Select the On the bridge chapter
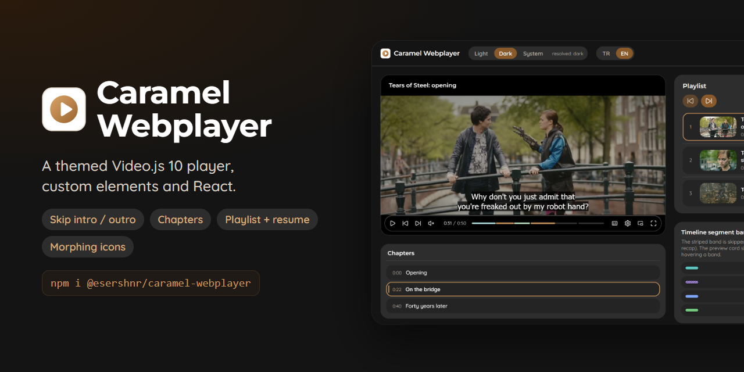 (x=523, y=289)
